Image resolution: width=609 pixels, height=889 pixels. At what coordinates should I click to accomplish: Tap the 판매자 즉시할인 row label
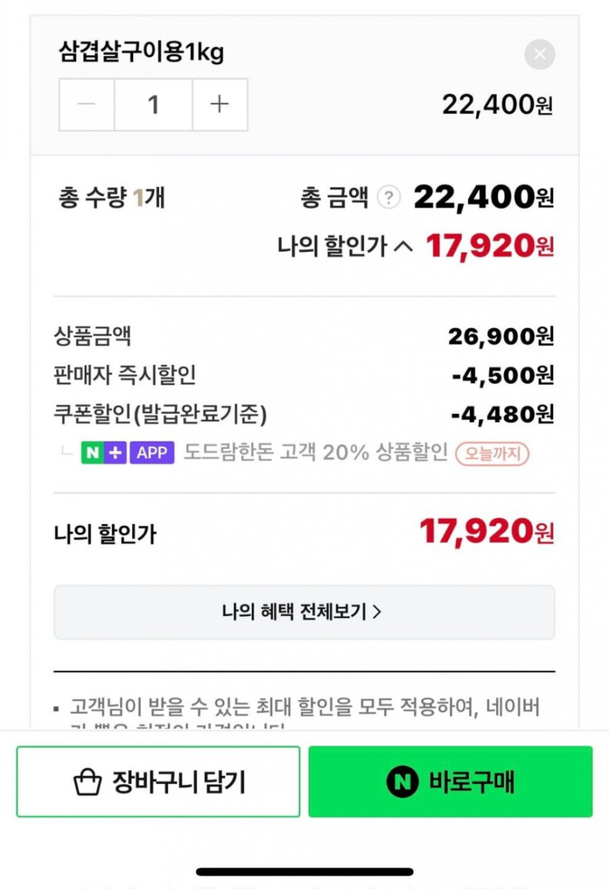click(x=125, y=375)
